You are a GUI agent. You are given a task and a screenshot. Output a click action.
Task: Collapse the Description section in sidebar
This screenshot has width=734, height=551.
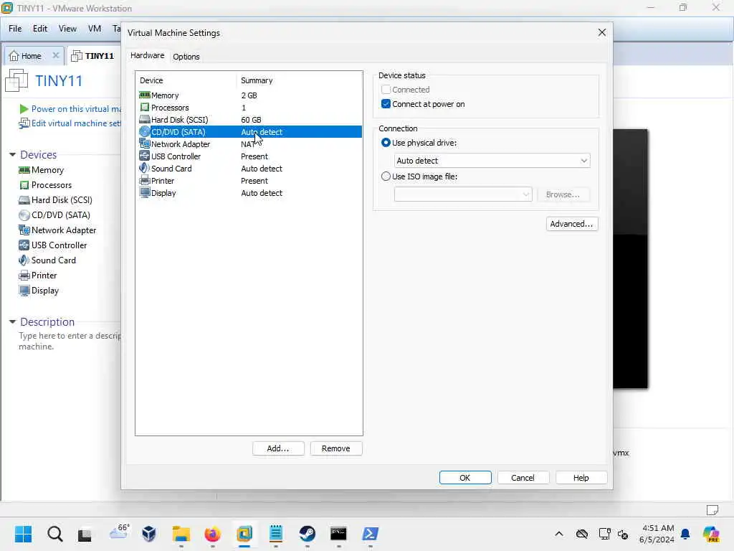click(13, 322)
